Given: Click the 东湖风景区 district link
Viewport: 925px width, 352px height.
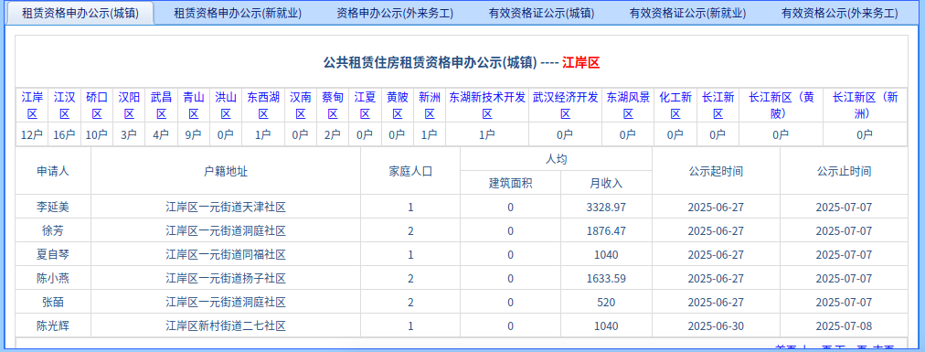Looking at the screenshot, I should click(628, 105).
